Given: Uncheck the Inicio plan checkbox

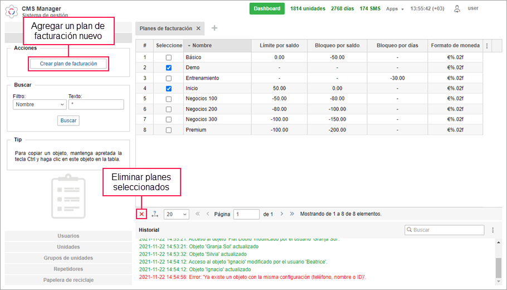Looking at the screenshot, I should click(x=169, y=89).
